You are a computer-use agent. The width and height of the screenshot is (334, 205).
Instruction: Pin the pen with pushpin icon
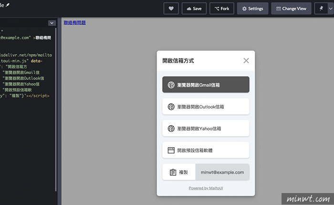coord(321,9)
